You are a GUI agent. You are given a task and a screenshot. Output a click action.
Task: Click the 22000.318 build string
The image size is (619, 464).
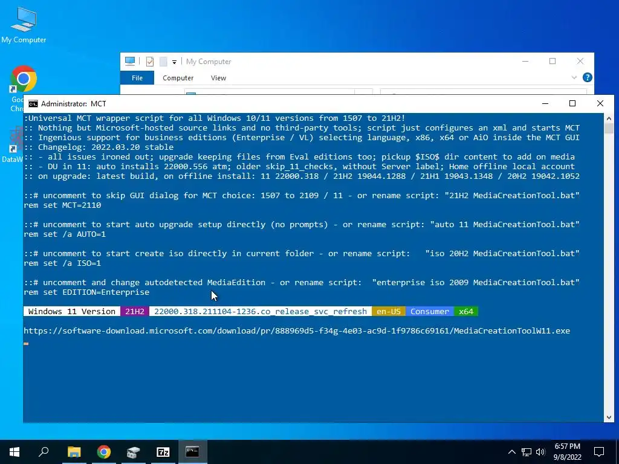tap(261, 311)
